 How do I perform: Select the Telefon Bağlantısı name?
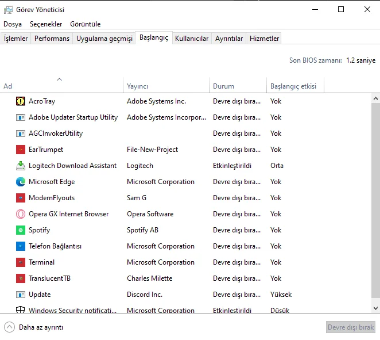point(55,246)
